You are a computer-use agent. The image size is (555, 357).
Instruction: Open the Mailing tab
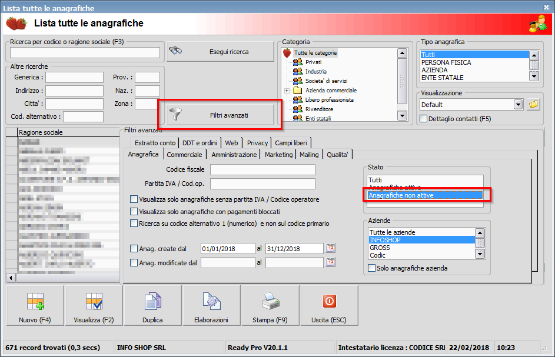(309, 155)
